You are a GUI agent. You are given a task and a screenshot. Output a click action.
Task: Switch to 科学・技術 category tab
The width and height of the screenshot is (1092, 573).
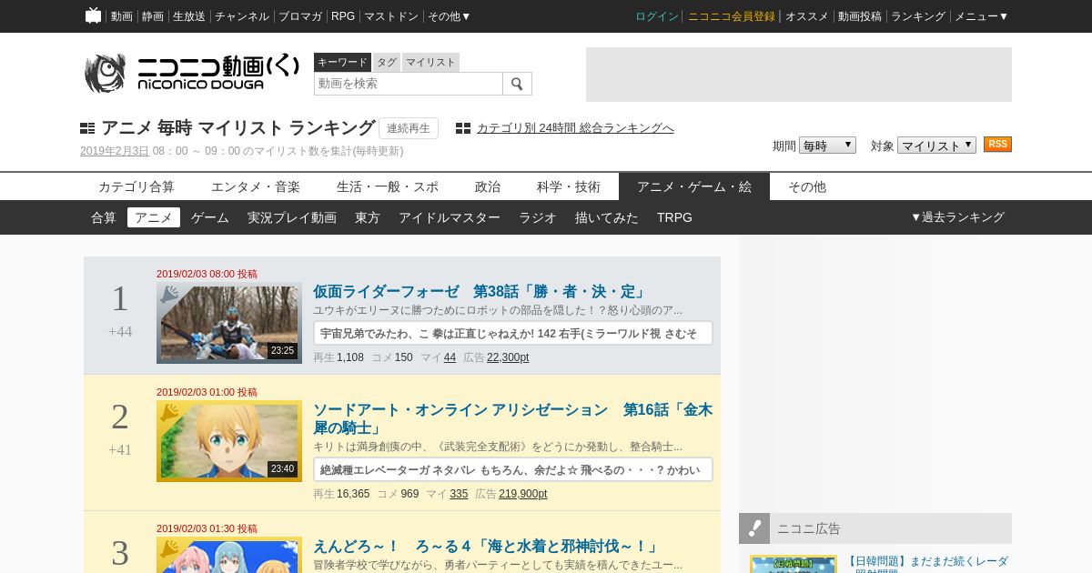(x=569, y=186)
